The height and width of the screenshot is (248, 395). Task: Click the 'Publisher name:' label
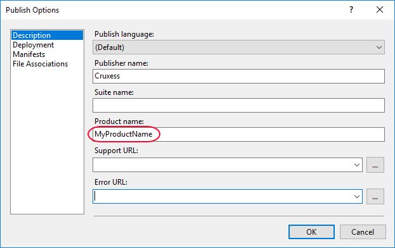pyautogui.click(x=121, y=63)
